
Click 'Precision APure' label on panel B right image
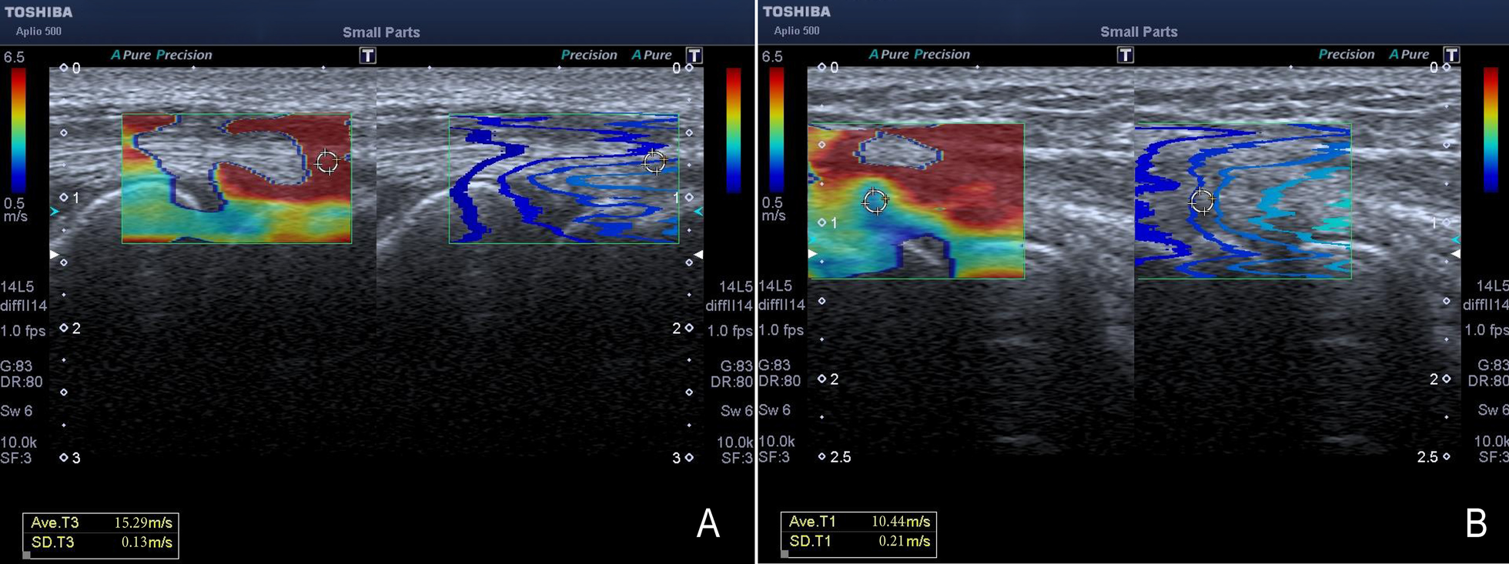pos(1373,54)
